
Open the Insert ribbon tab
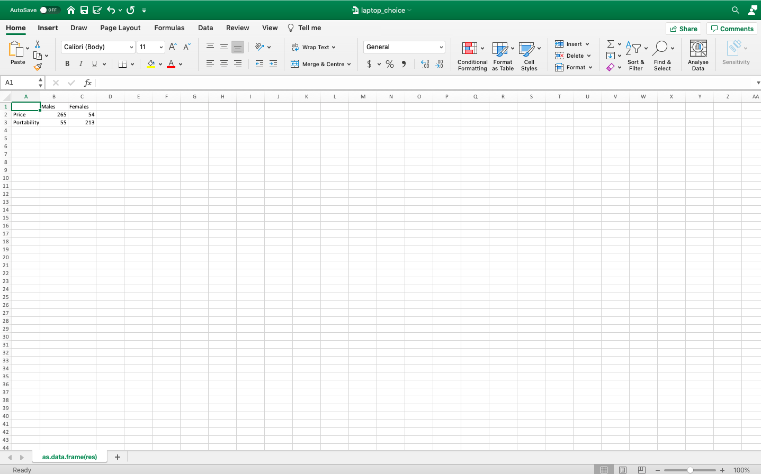48,28
